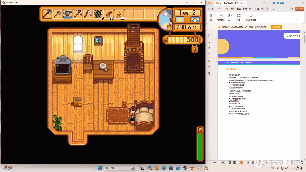Viewport: 306px width, 172px height.
Task: Select the watering can in the toolbar
Action: 67,14
